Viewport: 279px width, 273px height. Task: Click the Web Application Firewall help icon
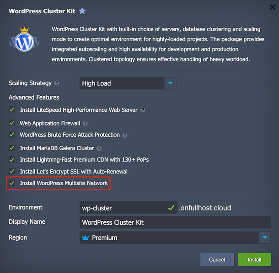(85, 123)
